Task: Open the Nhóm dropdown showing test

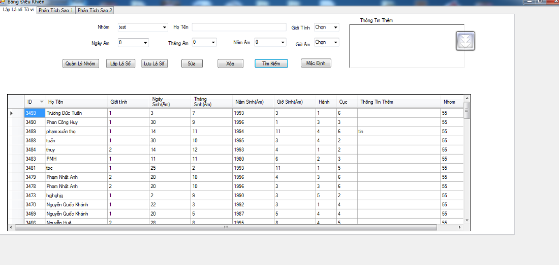Action: coord(165,27)
